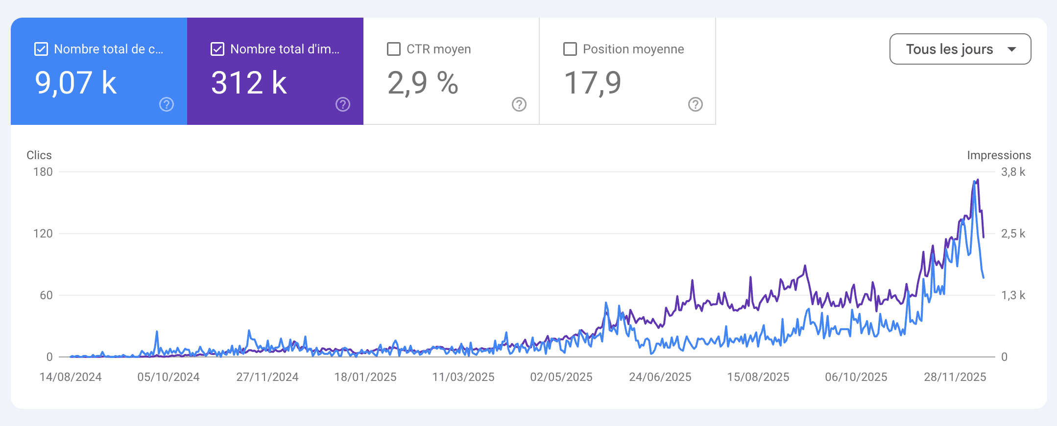
Task: Click the 2,9 % CTR value
Action: [x=423, y=82]
